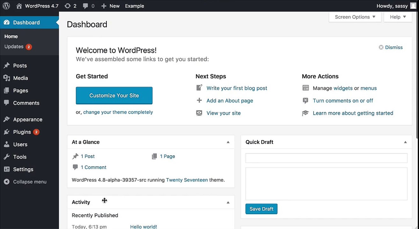Click the Collapse menu label in sidebar
Image resolution: width=419 pixels, height=229 pixels.
tap(30, 182)
